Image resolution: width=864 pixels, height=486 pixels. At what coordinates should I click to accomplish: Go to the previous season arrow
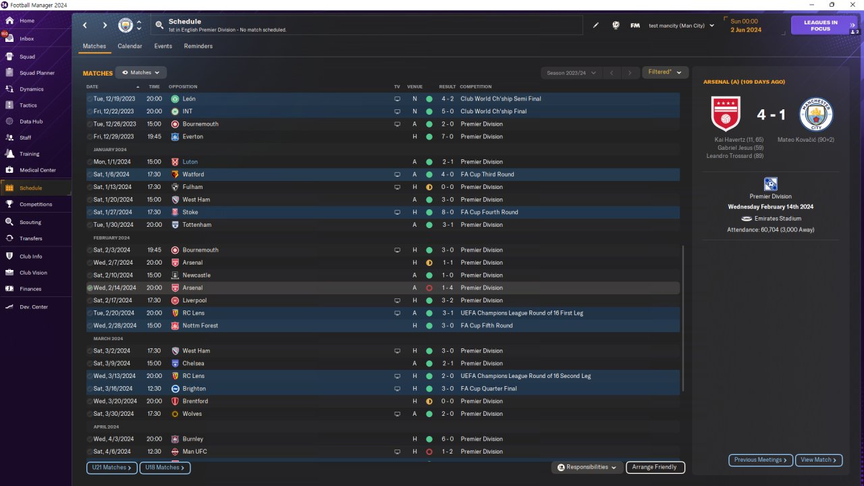(x=612, y=73)
